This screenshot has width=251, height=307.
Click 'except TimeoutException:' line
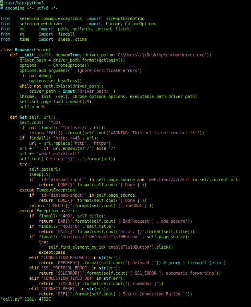tap(48, 190)
